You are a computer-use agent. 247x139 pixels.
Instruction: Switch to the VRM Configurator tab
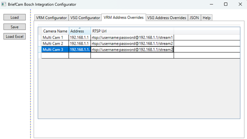point(51,18)
